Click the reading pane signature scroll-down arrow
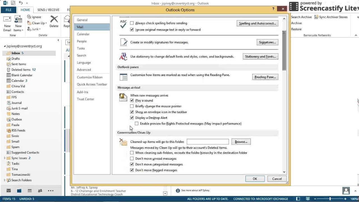 pyautogui.click(x=165, y=193)
